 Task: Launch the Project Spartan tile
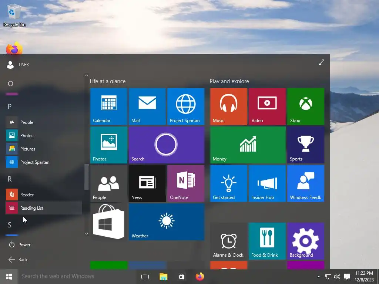click(x=186, y=106)
